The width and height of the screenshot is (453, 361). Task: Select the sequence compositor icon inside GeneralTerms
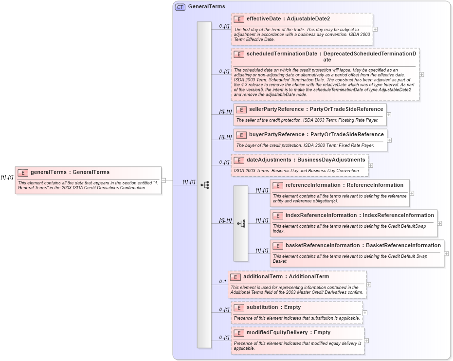(x=206, y=184)
